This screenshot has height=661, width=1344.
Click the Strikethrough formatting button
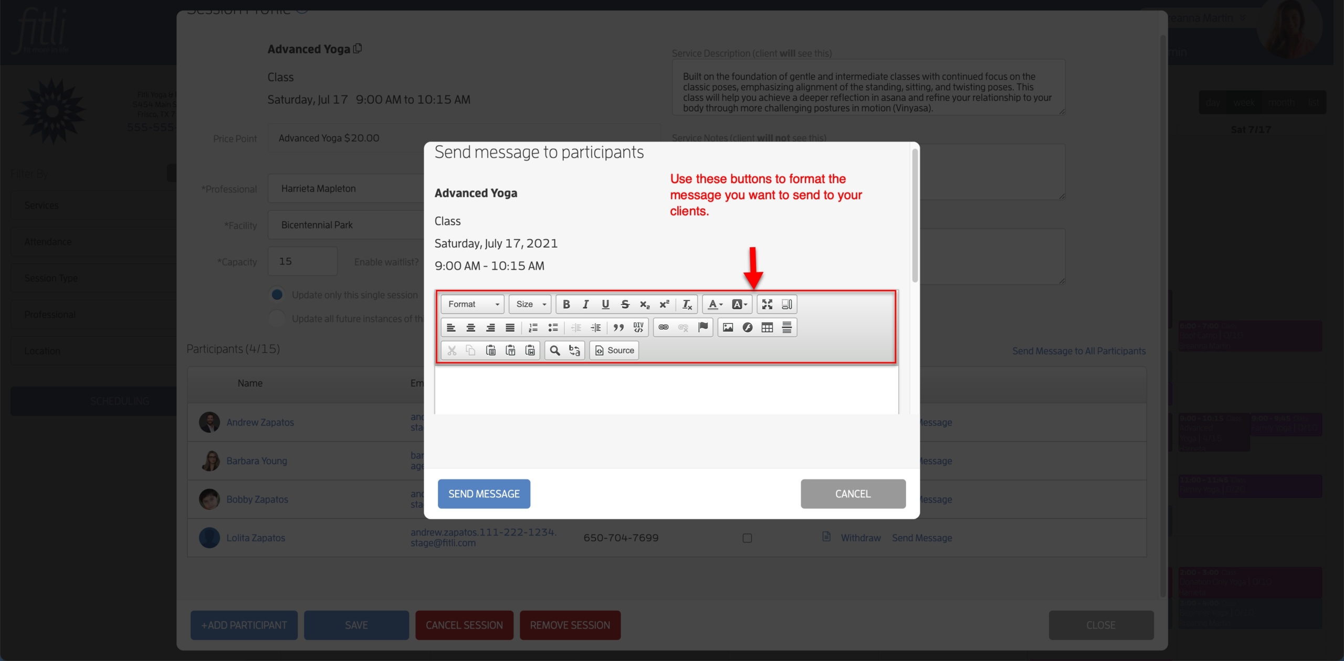[626, 304]
